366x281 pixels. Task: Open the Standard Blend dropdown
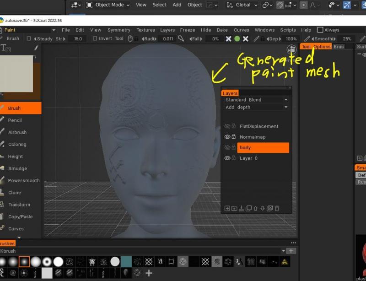point(256,100)
